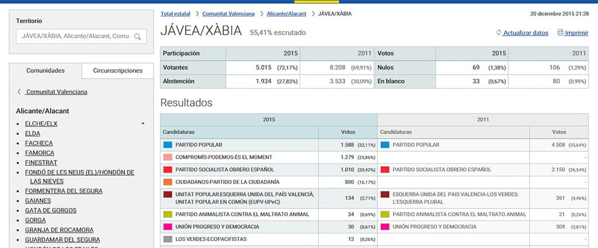Select GRANJA DE ROCAMORA municipality

(x=59, y=230)
